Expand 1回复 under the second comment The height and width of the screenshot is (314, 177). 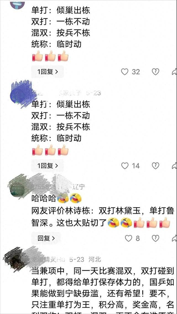[x=48, y=166]
